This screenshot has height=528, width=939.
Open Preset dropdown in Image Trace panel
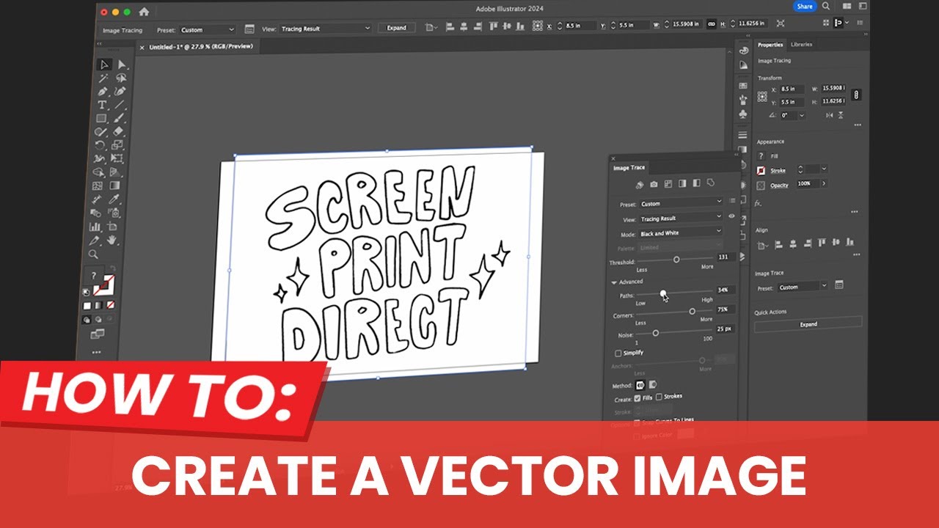[681, 202]
